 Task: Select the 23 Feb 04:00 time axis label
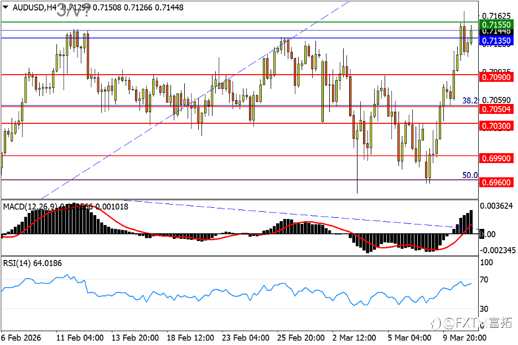pos(246,338)
